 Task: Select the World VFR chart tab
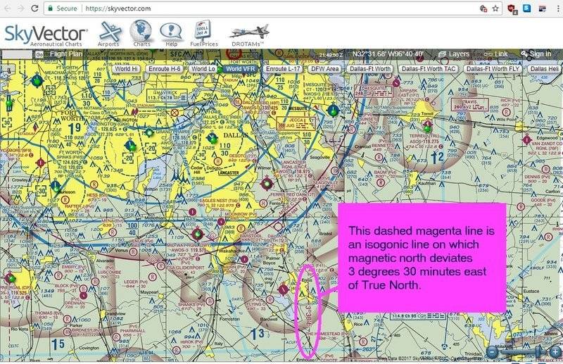click(240, 69)
